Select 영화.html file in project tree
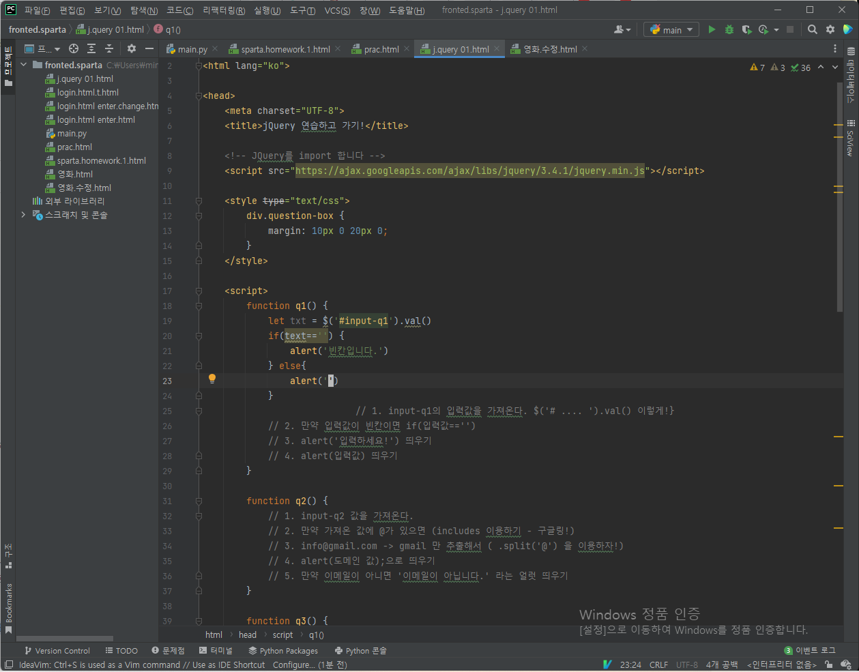Image resolution: width=859 pixels, height=672 pixels. (x=74, y=174)
